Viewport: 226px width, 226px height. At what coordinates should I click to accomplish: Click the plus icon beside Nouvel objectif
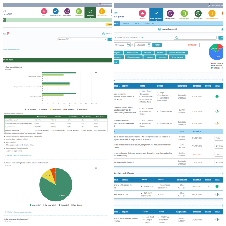[x=159, y=29]
